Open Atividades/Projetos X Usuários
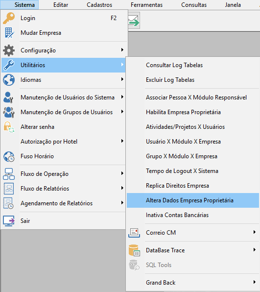The height and width of the screenshot is (292, 260). (x=193, y=127)
